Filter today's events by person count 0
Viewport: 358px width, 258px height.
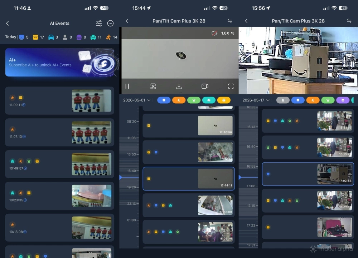click(67, 37)
